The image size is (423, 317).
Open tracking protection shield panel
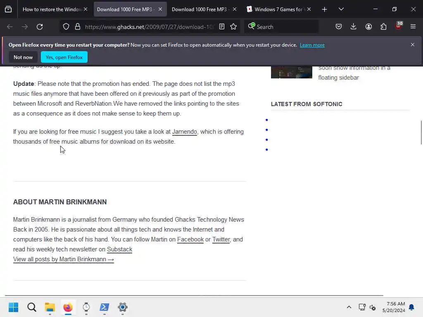[x=66, y=27]
